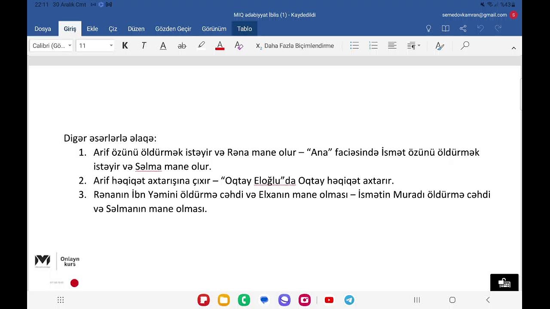Open the red notes app in taskbar
The width and height of the screenshot is (550, 309).
point(203,300)
